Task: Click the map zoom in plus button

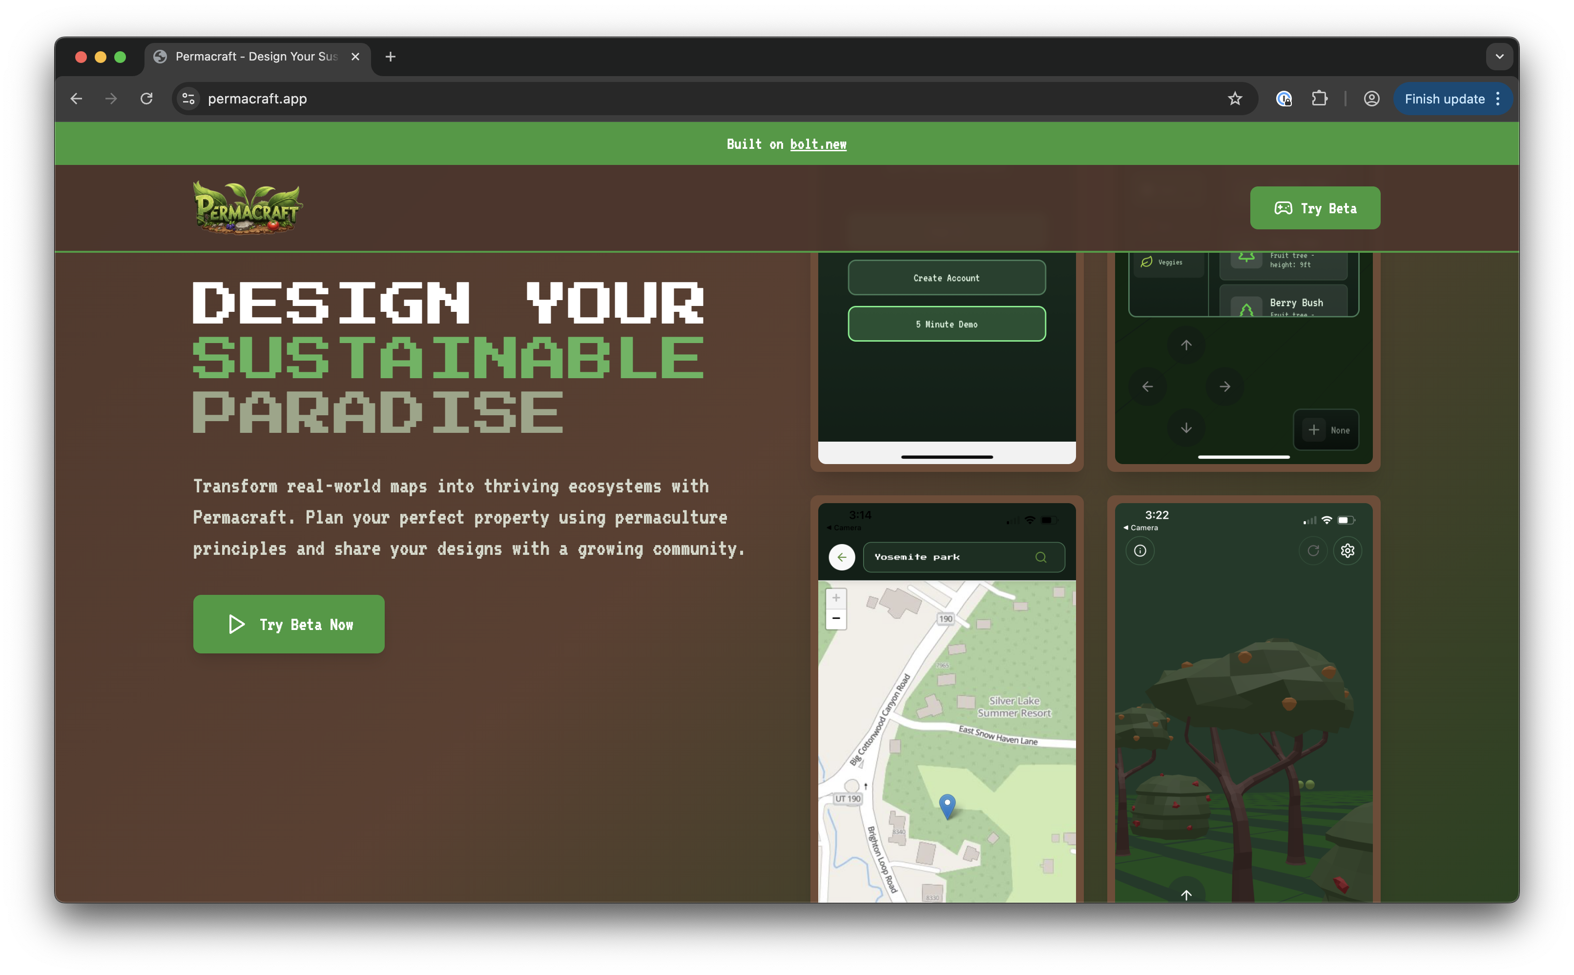Action: 836,598
